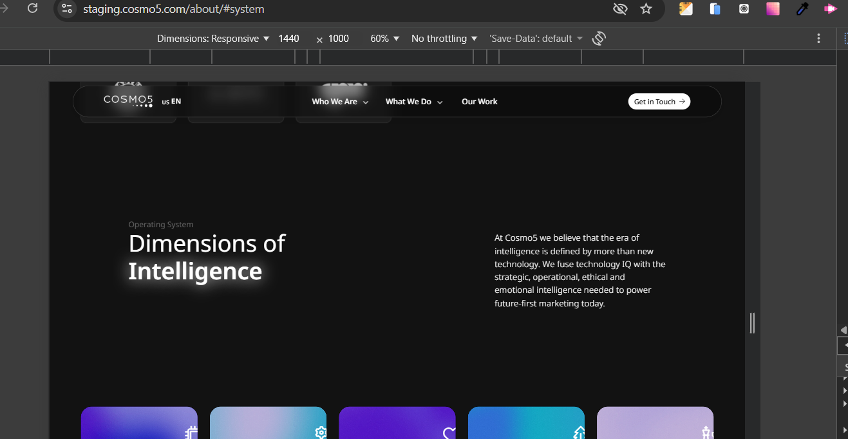Go forward with the browser arrow
The width and height of the screenshot is (848, 439).
coord(5,9)
